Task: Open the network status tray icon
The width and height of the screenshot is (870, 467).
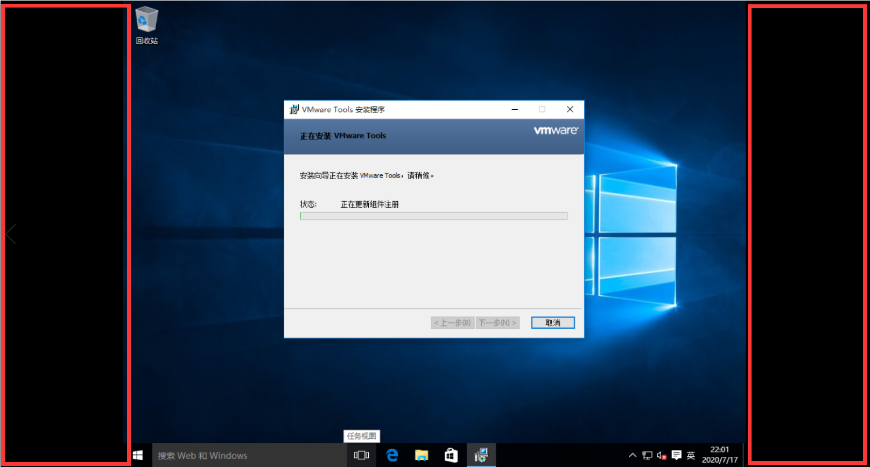Action: coord(647,455)
